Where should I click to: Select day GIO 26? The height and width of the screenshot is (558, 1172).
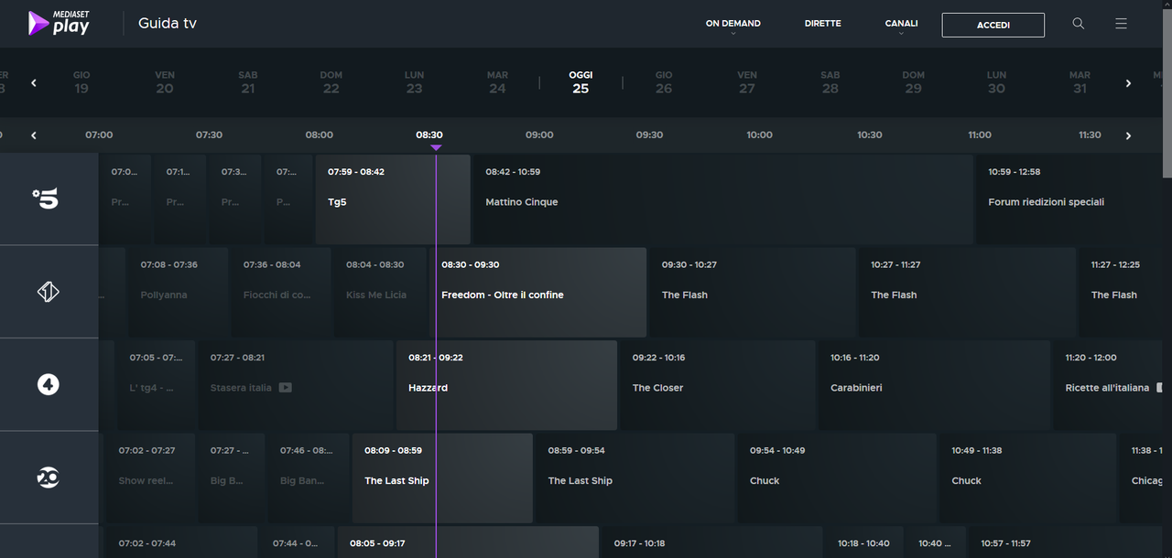(664, 82)
